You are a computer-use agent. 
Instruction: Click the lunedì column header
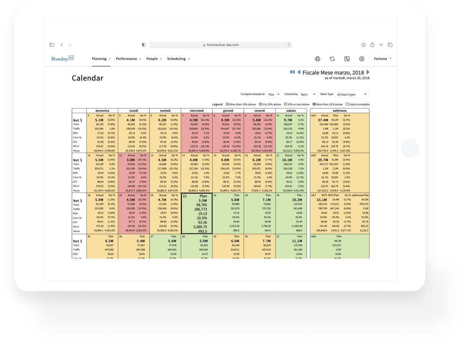tap(134, 110)
